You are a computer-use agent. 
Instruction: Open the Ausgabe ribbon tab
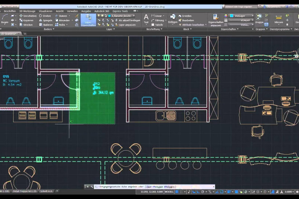86,11
